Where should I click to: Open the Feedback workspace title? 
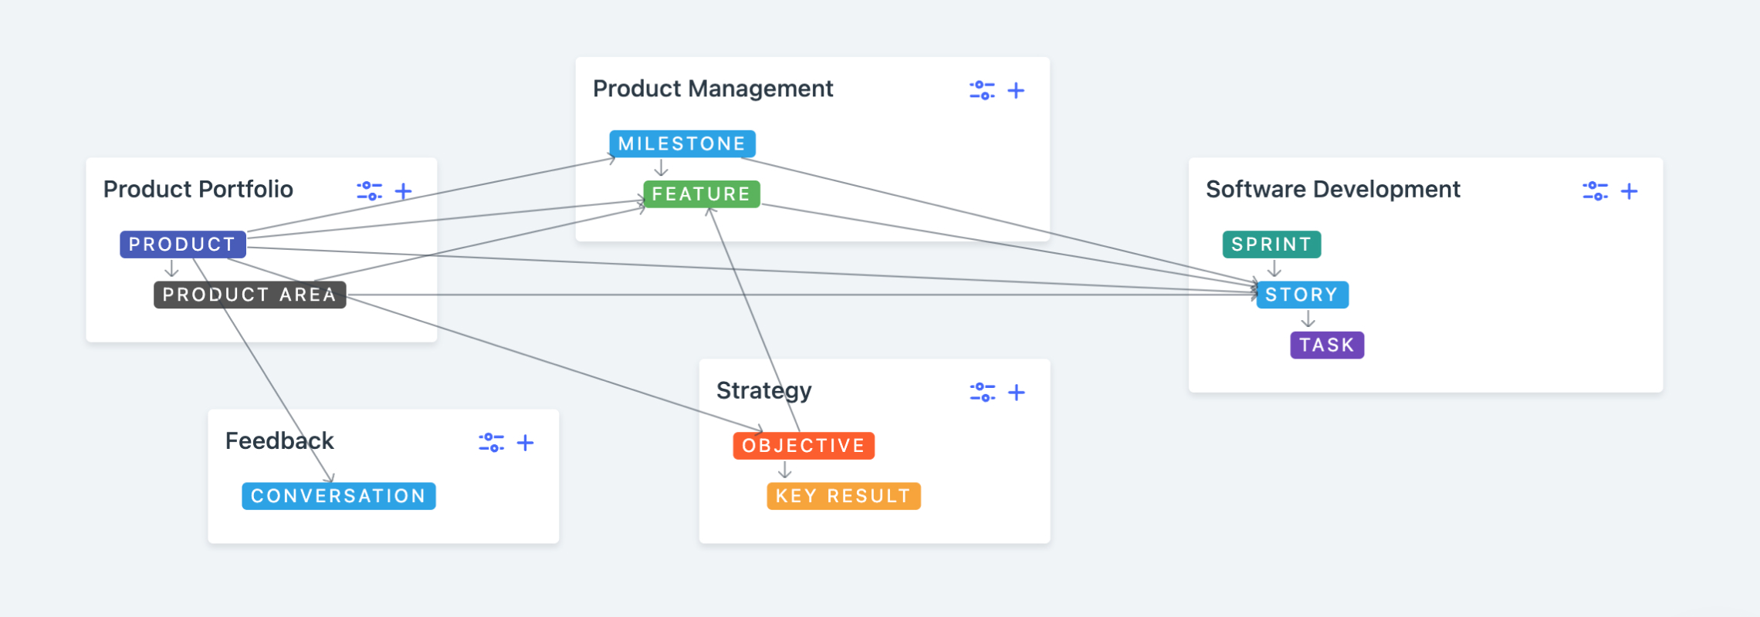click(x=279, y=440)
